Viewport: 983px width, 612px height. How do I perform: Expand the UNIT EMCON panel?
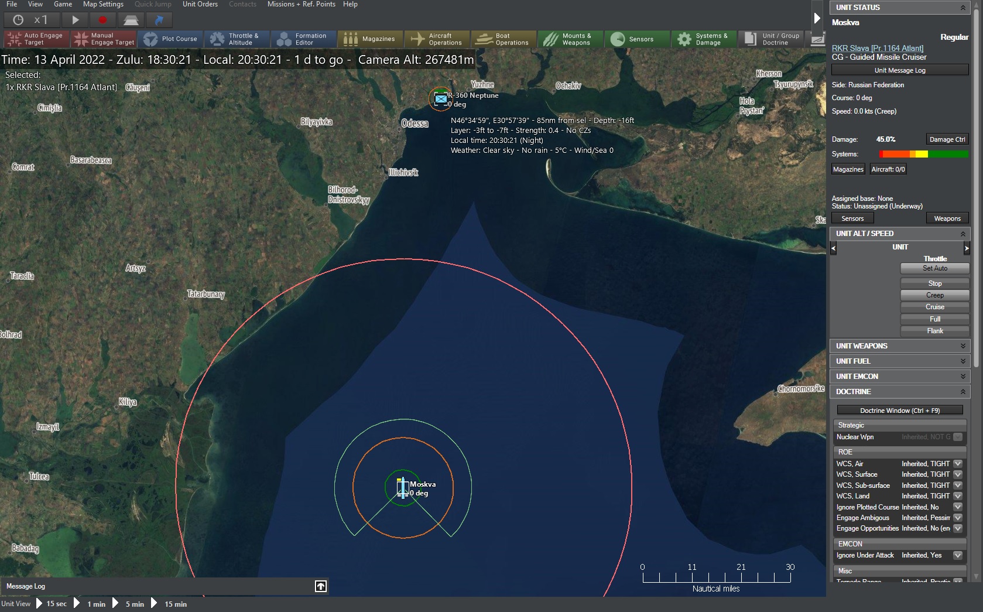[x=963, y=377]
